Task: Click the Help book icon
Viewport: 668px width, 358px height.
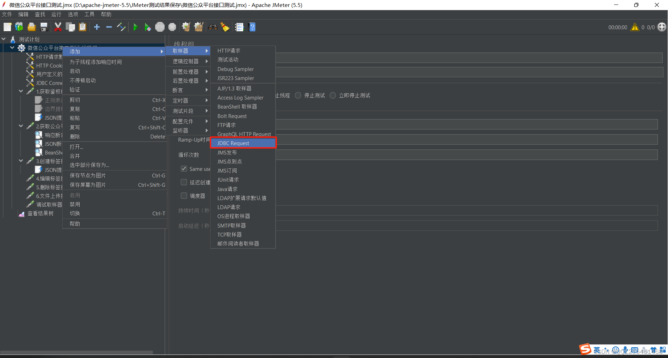Action: [x=252, y=27]
